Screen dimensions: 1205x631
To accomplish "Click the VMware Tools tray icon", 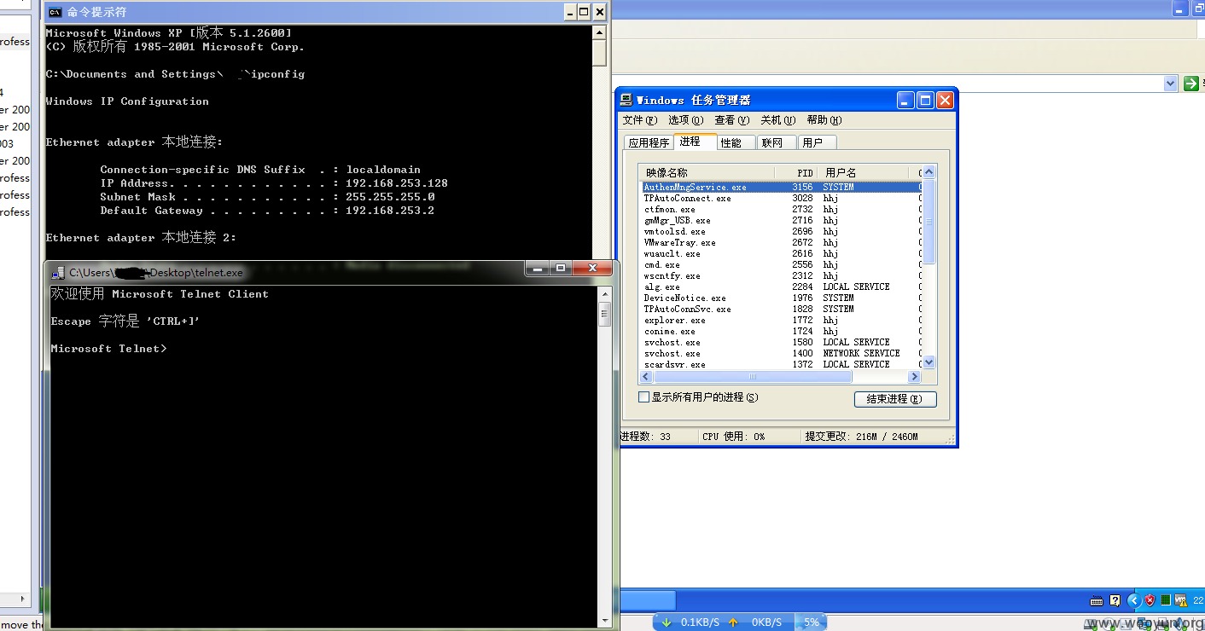I will [1181, 600].
